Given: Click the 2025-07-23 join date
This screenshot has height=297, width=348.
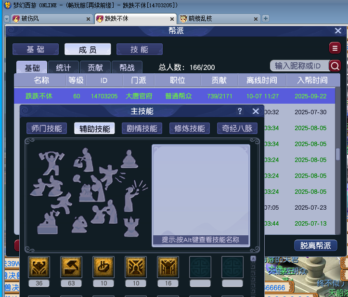Looking at the screenshot, I should point(310,208).
